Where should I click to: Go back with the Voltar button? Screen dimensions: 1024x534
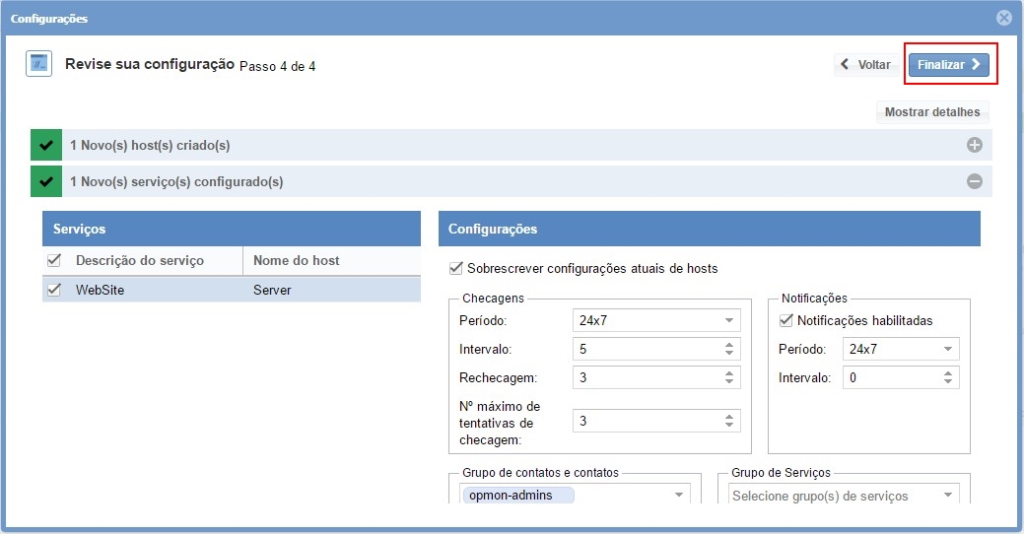[x=865, y=65]
